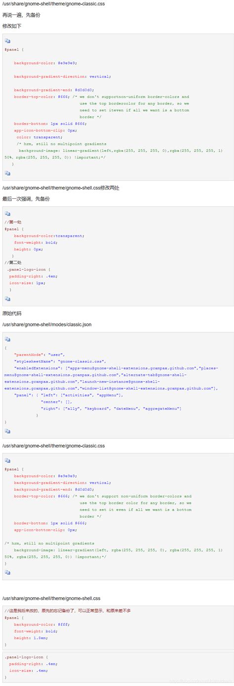This screenshot has height=686, width=234.
Task: Click the copy icon below the classic.json code block
Action: tap(7, 431)
